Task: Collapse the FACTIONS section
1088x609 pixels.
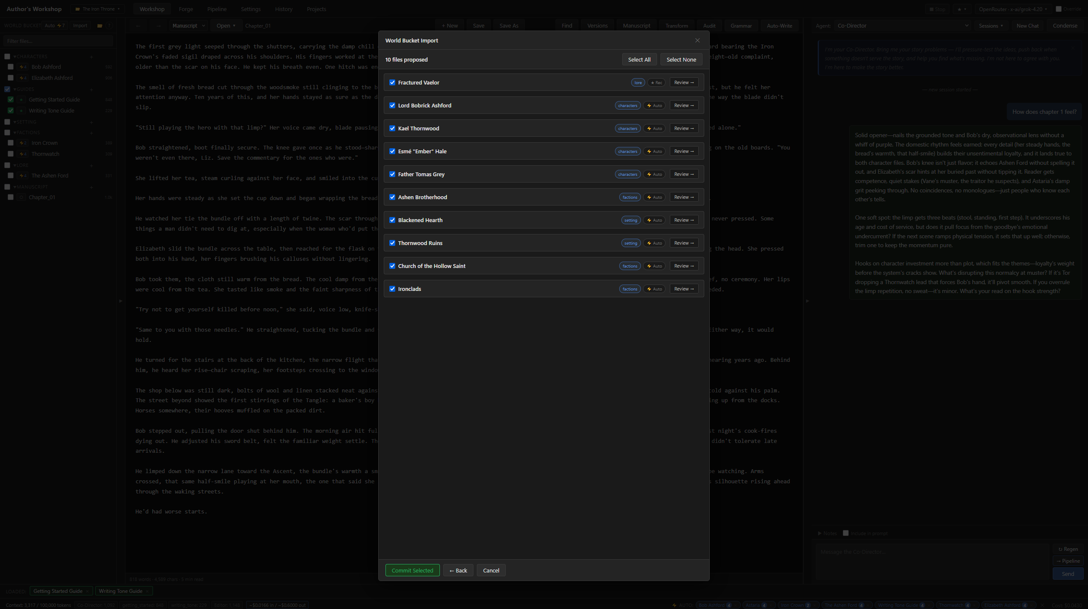Action: pos(15,133)
